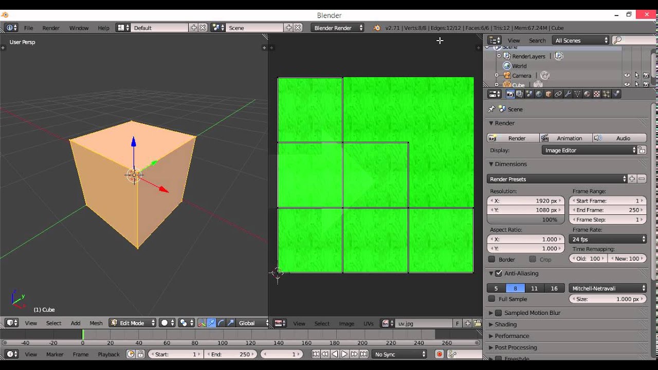
Task: Open the Window menu
Action: tap(79, 28)
